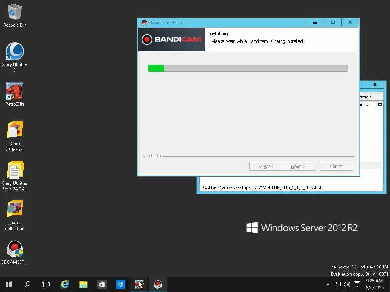Maximize the Bandicam Setup window

(x=333, y=22)
